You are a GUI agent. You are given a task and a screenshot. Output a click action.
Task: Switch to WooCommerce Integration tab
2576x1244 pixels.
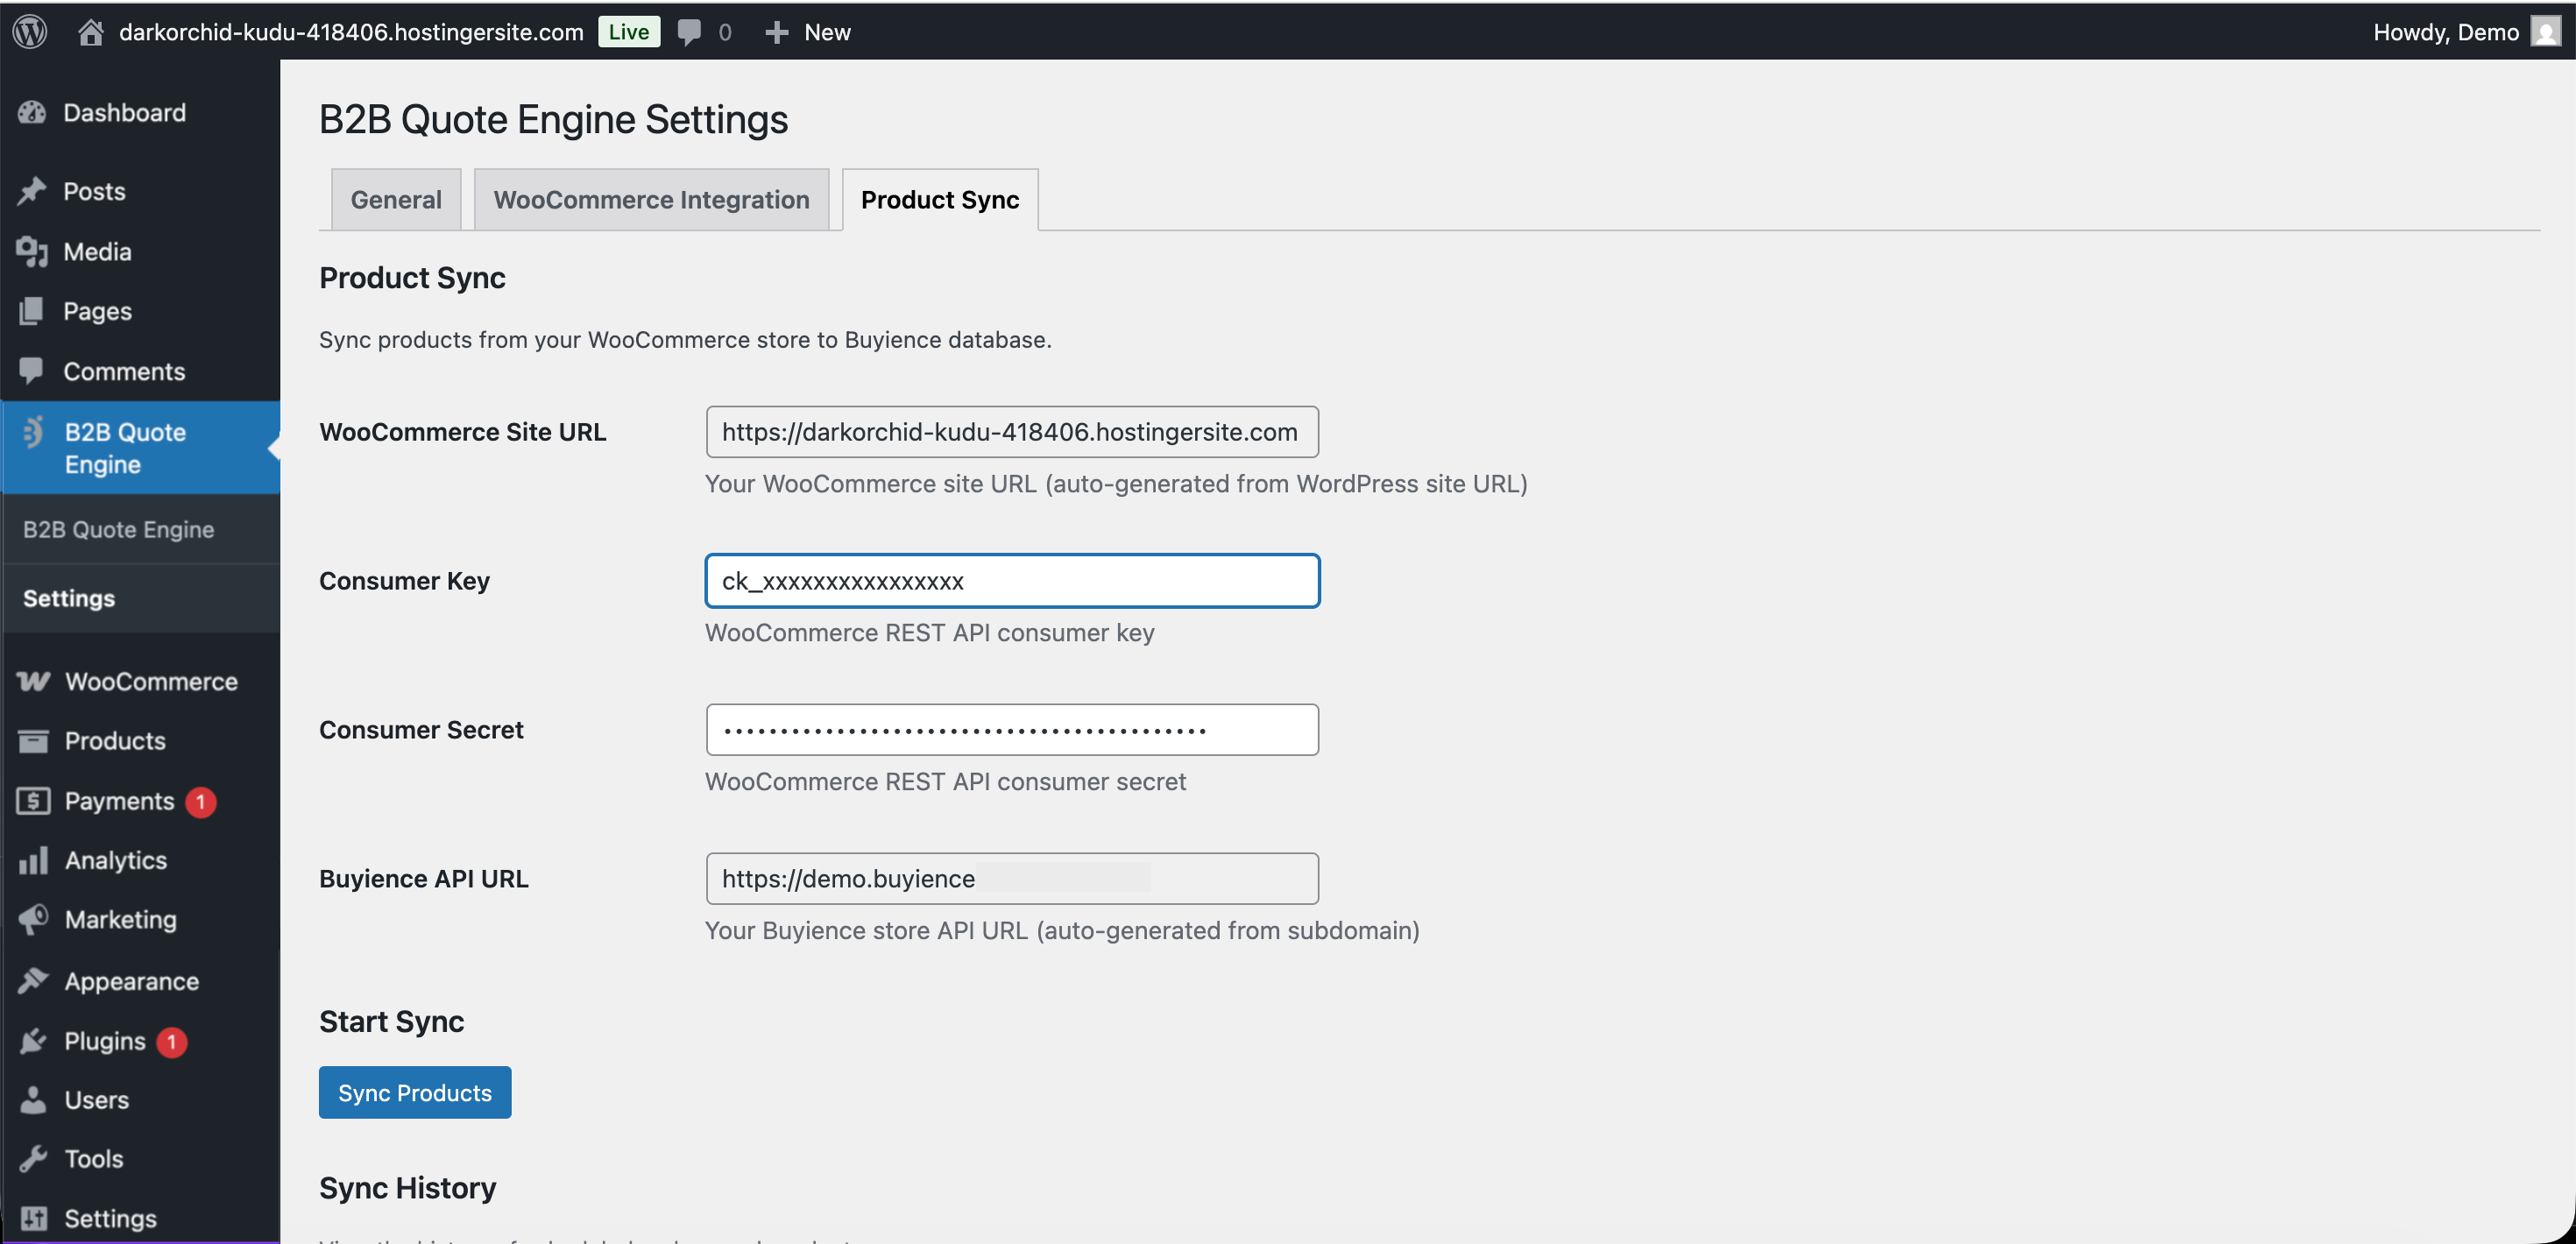[651, 200]
